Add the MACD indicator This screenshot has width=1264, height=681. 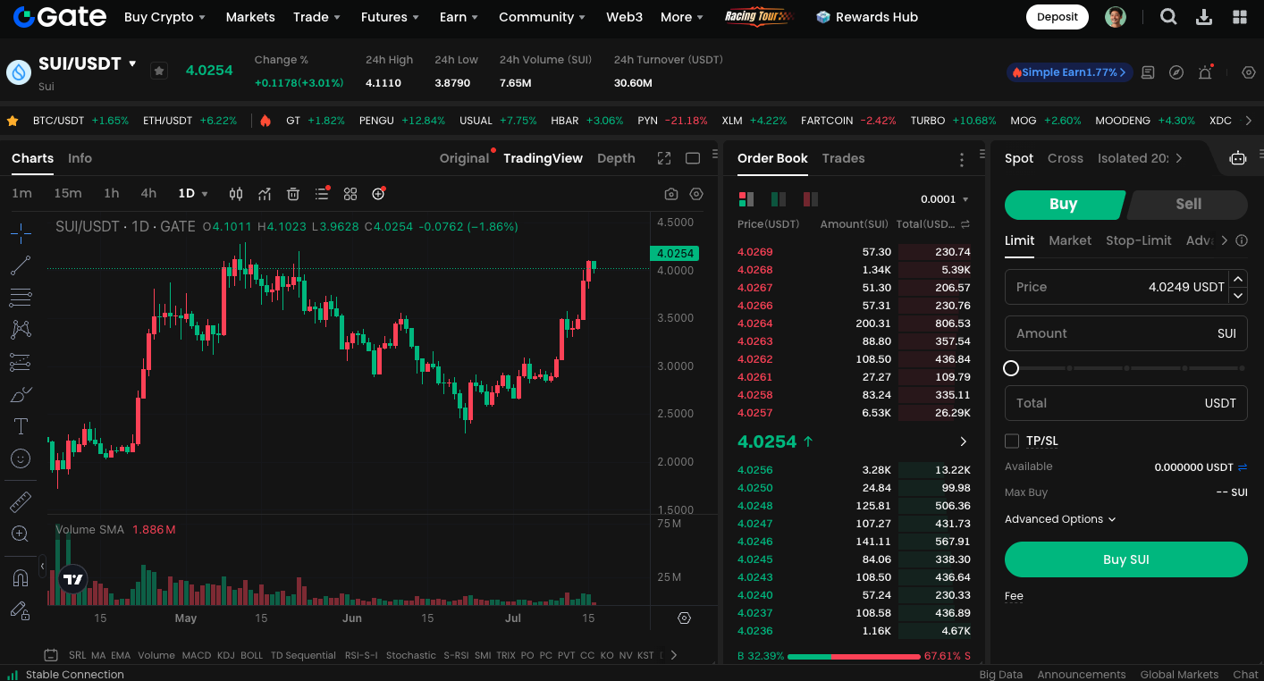click(195, 655)
